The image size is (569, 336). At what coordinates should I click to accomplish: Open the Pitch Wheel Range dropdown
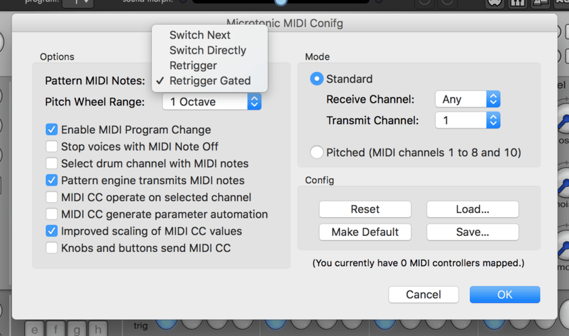212,101
